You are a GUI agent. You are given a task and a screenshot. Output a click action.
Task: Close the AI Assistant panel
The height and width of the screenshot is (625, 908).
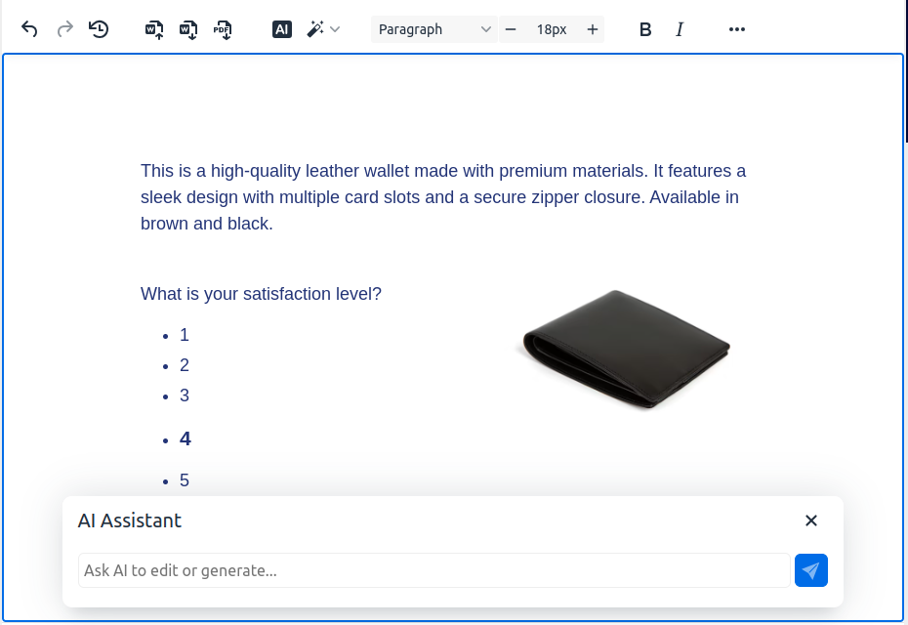[810, 521]
